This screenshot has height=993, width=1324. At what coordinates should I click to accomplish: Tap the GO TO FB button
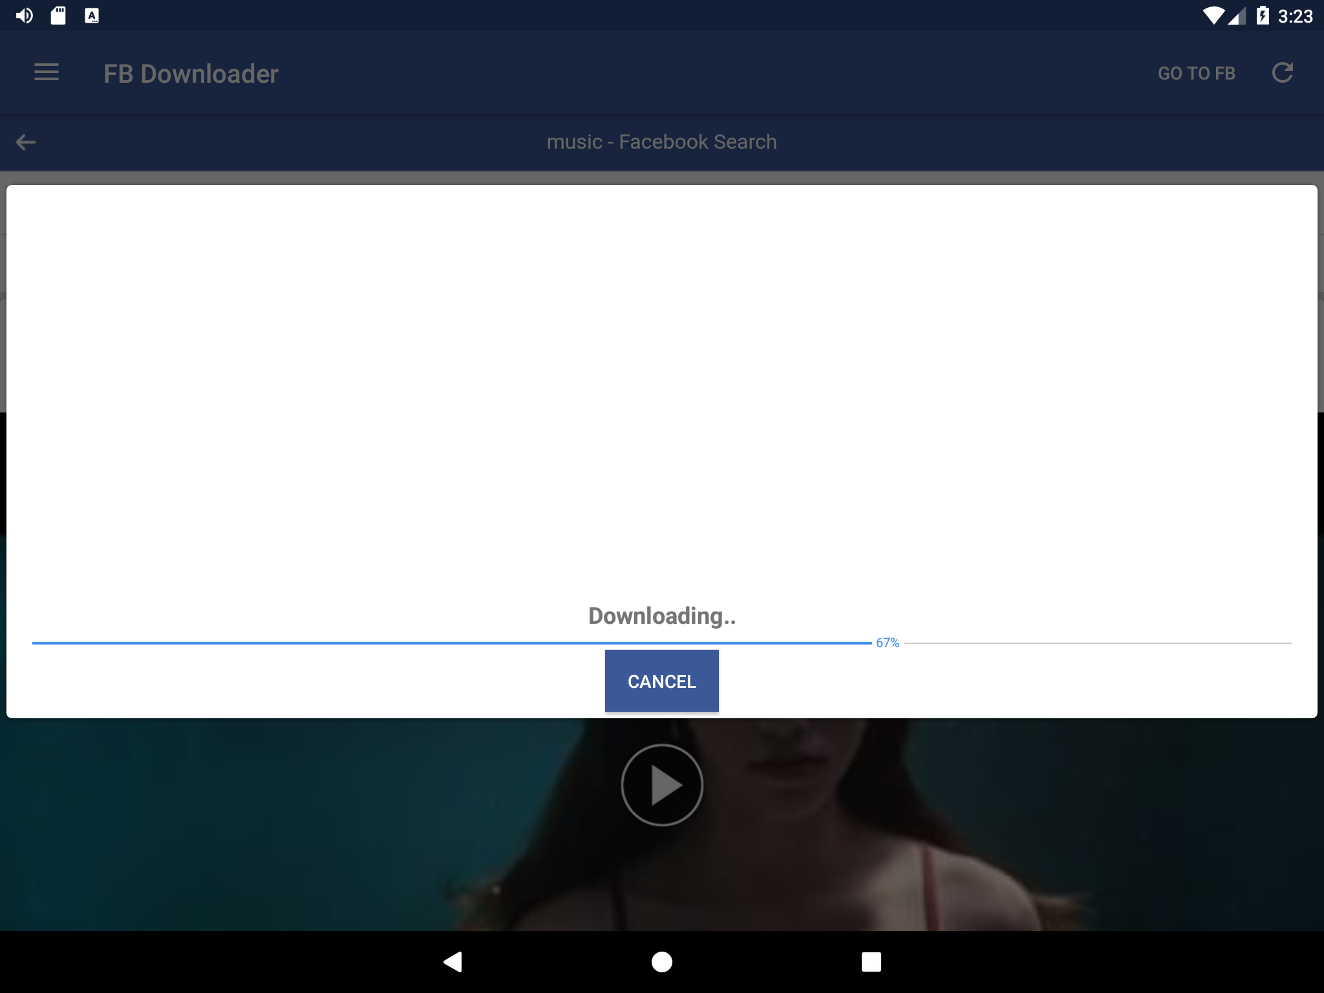click(x=1197, y=73)
